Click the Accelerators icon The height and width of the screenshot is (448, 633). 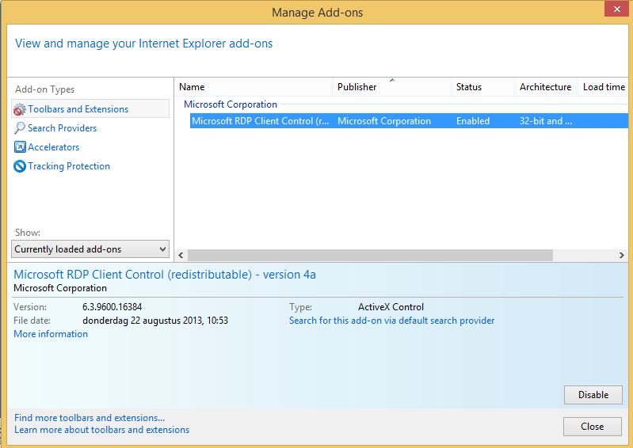pos(20,147)
